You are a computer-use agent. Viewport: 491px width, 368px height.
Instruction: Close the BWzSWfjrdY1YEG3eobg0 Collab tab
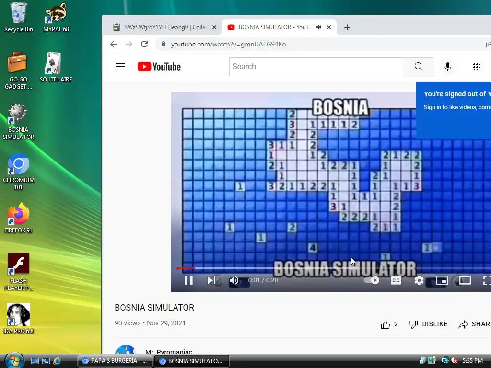tap(214, 27)
